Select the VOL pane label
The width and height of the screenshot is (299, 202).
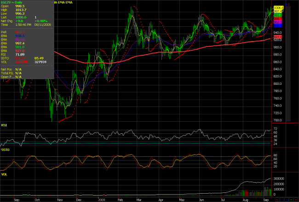click(x=4, y=174)
